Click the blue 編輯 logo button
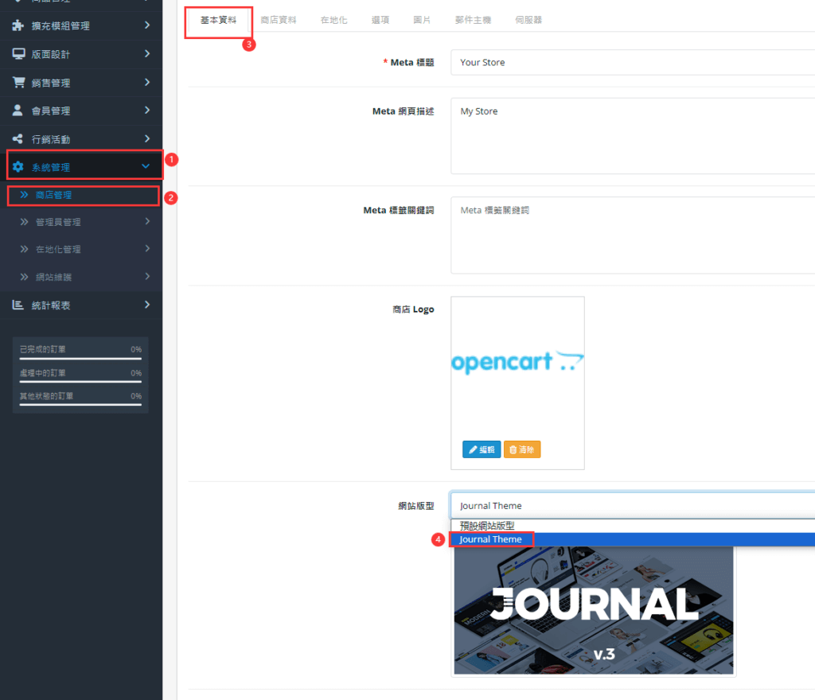Viewport: 815px width, 700px height. [x=482, y=449]
